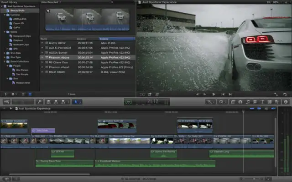Collapse the Smart Collections folder
Viewport: 292px width, 182px height.
(x=4, y=61)
